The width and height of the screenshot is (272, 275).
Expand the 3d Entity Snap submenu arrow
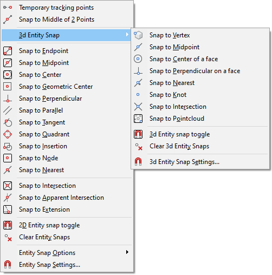pos(127,34)
